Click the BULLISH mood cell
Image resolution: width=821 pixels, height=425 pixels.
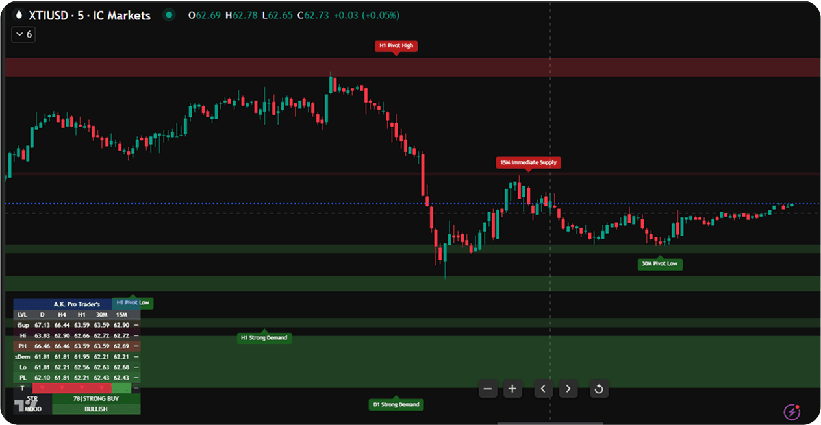95,409
